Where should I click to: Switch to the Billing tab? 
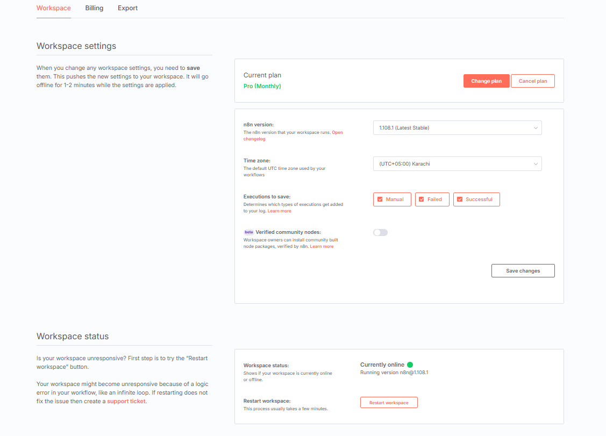94,8
